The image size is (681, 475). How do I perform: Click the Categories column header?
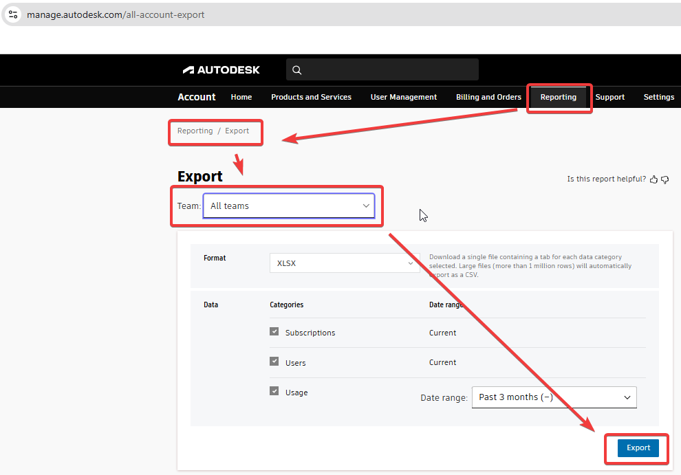pos(287,305)
